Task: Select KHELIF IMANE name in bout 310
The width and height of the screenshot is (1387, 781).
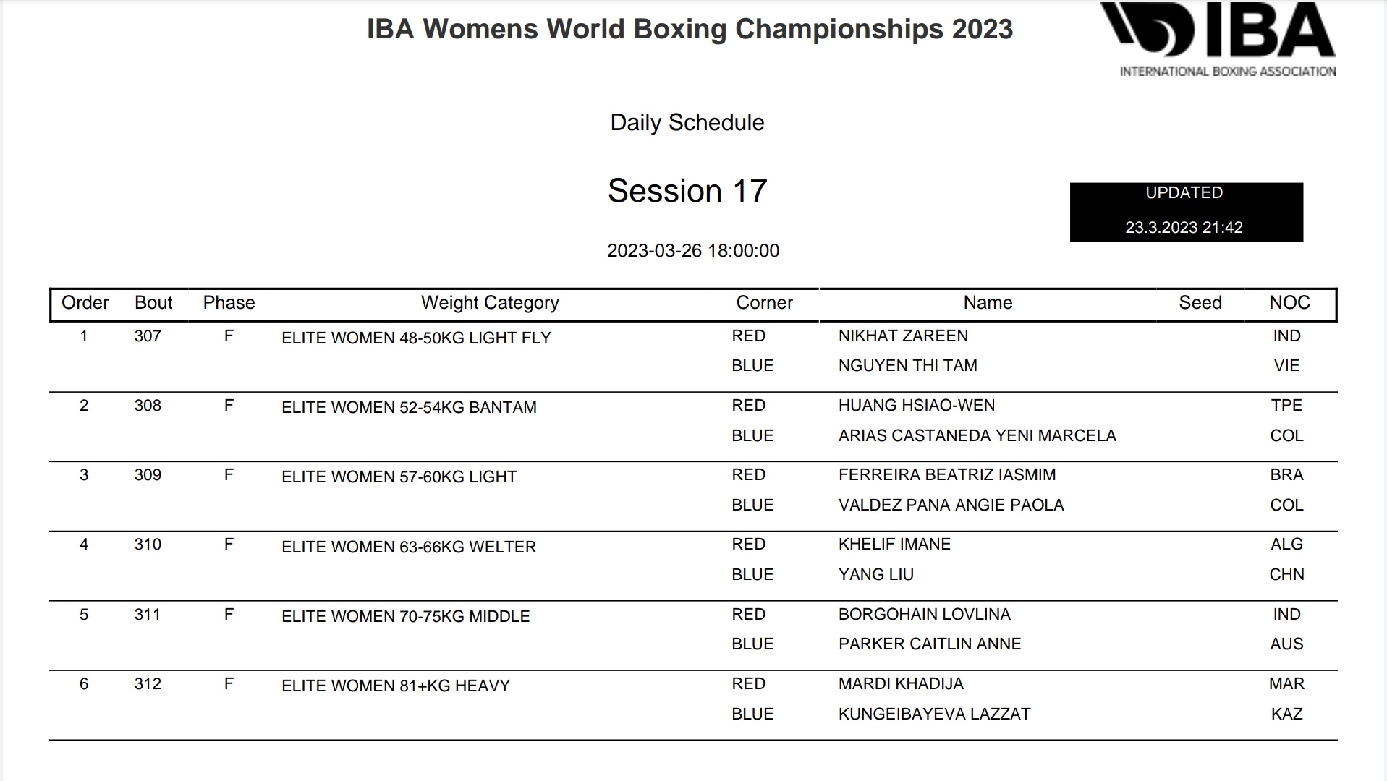Action: 894,545
